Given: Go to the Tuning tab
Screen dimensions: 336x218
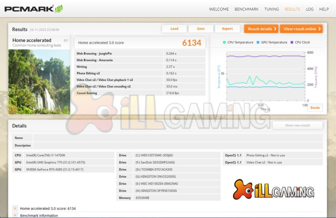Looking at the screenshot, I should click(272, 9).
